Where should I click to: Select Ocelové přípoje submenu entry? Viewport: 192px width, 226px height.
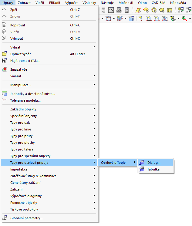coord(117,162)
